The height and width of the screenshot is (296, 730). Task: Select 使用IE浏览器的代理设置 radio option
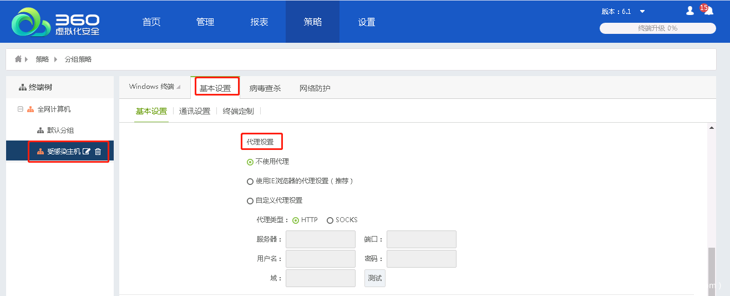[250, 182]
